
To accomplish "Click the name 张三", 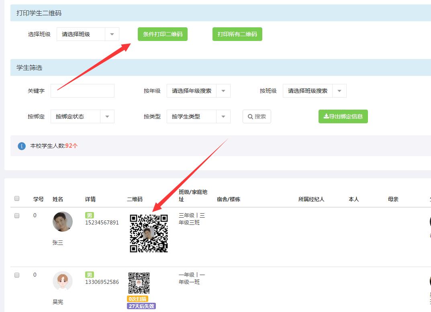I will coord(58,243).
